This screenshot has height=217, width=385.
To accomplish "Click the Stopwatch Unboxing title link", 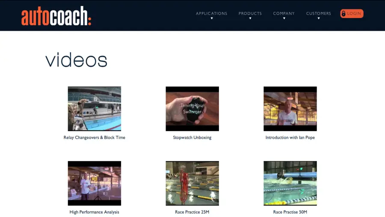I will click(x=192, y=138).
